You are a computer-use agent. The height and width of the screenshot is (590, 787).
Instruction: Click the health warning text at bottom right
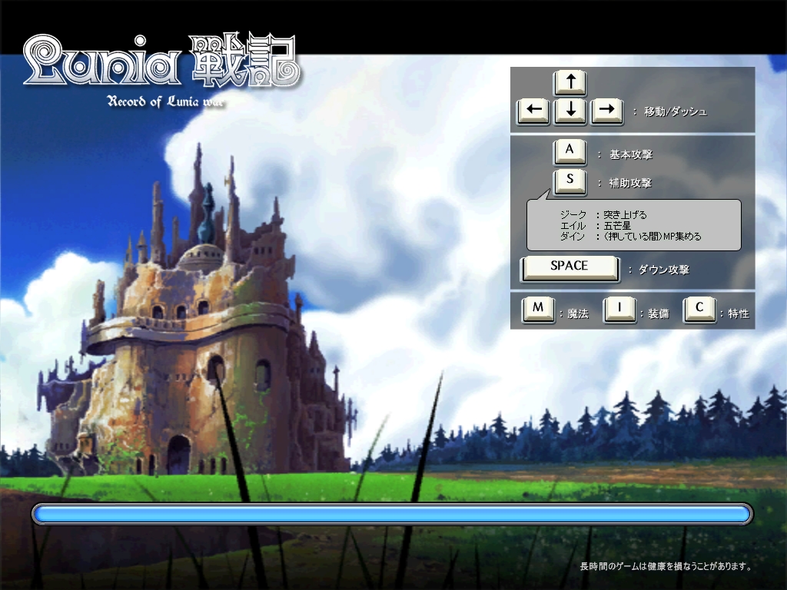[665, 567]
